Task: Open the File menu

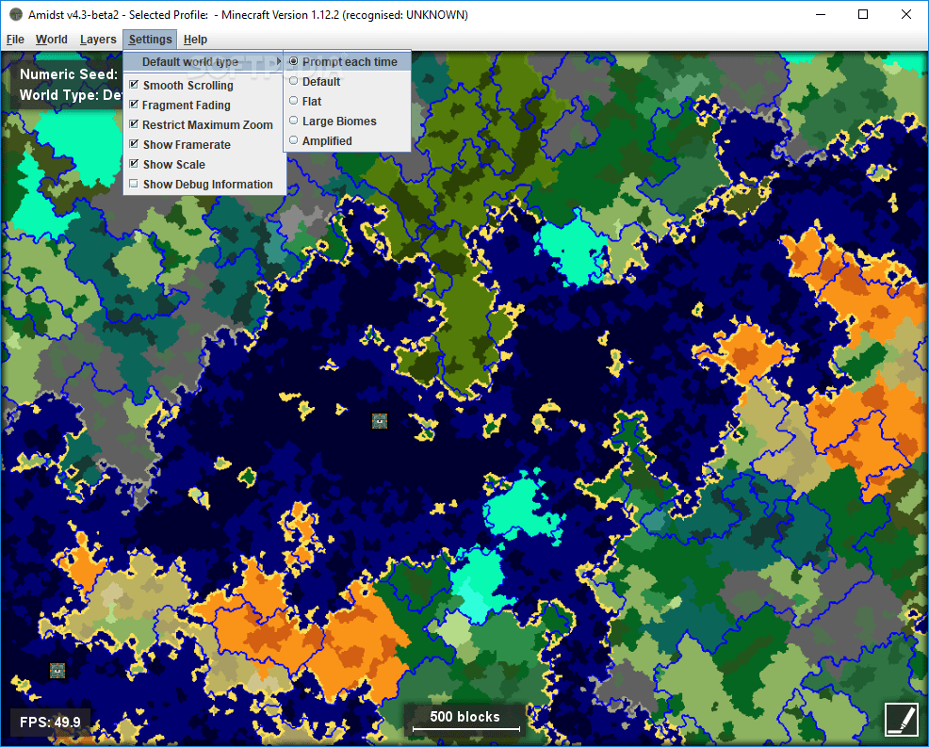Action: 15,40
